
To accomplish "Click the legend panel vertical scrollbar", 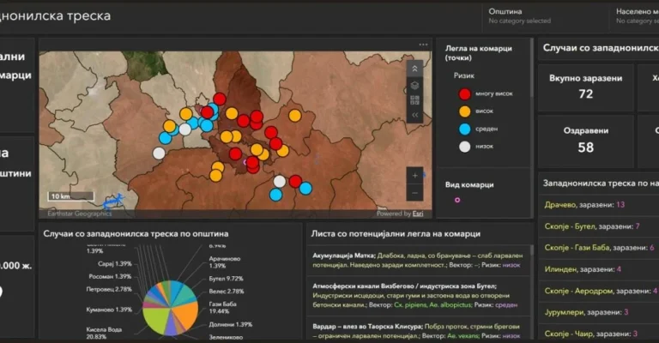I will [532, 69].
